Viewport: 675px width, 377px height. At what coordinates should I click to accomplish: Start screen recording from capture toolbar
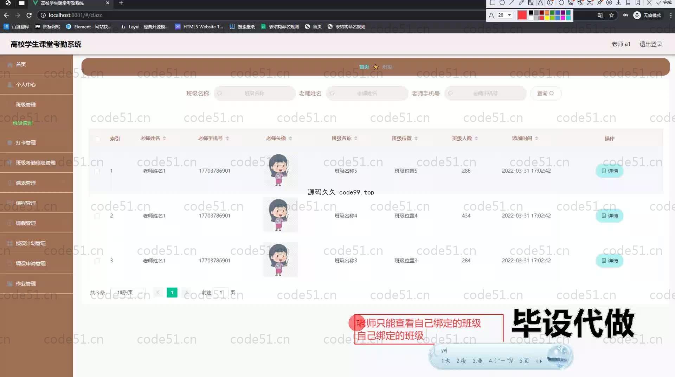pyautogui.click(x=609, y=3)
